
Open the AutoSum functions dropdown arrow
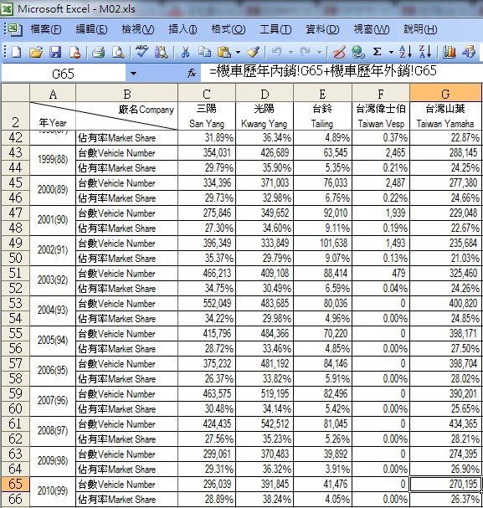[391, 52]
